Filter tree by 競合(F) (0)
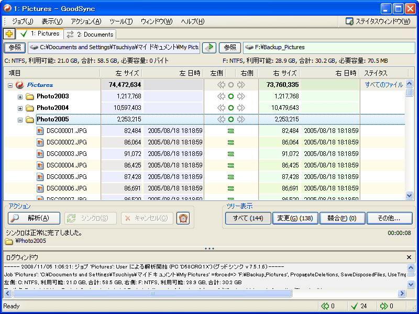The height and width of the screenshot is (314, 419). coord(342,218)
